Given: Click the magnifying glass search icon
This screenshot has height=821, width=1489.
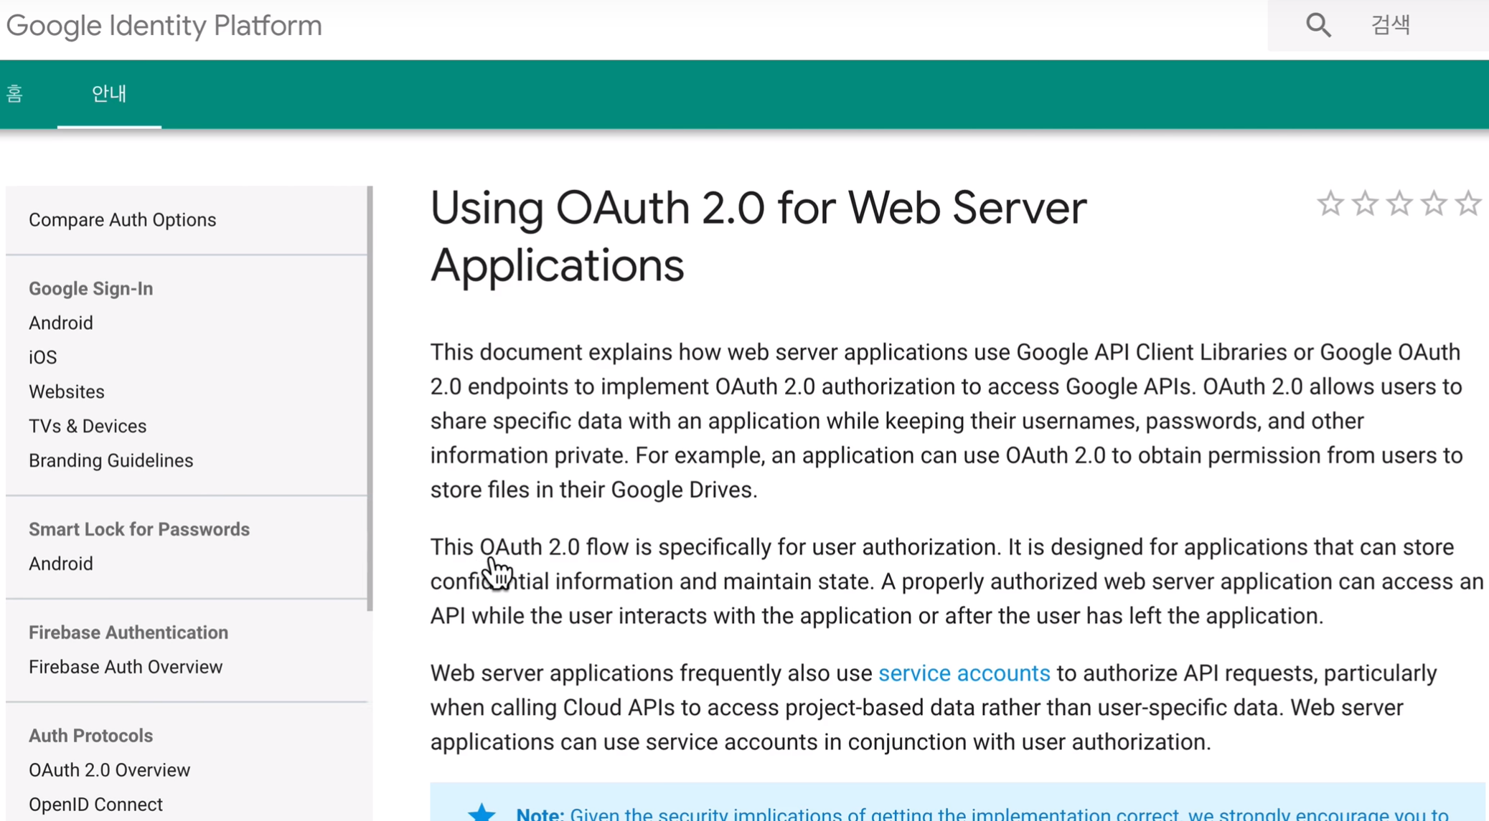Looking at the screenshot, I should tap(1318, 26).
